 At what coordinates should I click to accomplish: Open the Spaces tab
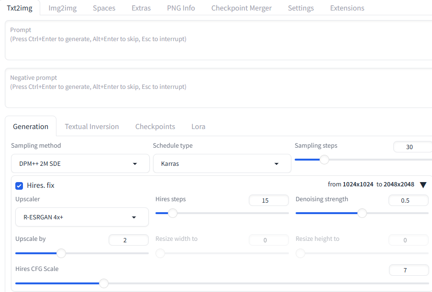click(x=104, y=8)
